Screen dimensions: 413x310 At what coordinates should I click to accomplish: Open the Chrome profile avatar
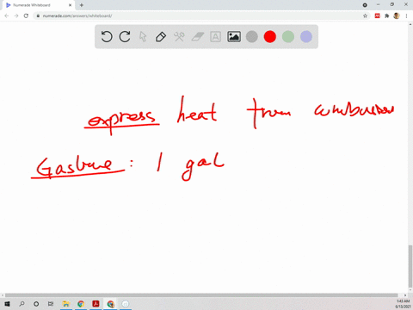(x=397, y=15)
